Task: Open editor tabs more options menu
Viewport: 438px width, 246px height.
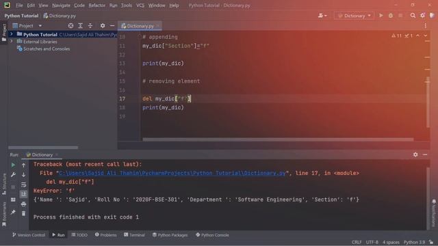Action: 426,26
